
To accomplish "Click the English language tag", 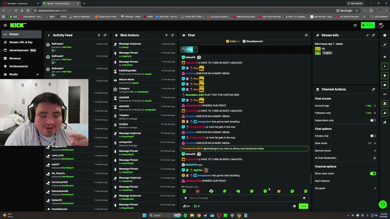I will pos(327,53).
